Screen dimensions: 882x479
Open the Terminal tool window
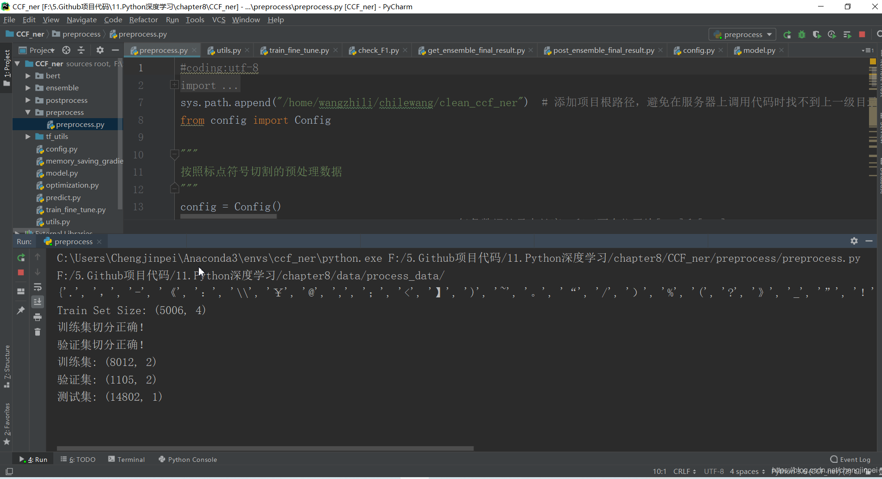tap(127, 460)
